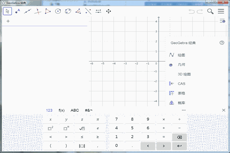The image size is (230, 153).
Task: Switch to the CAS perspective
Action: click(181, 84)
